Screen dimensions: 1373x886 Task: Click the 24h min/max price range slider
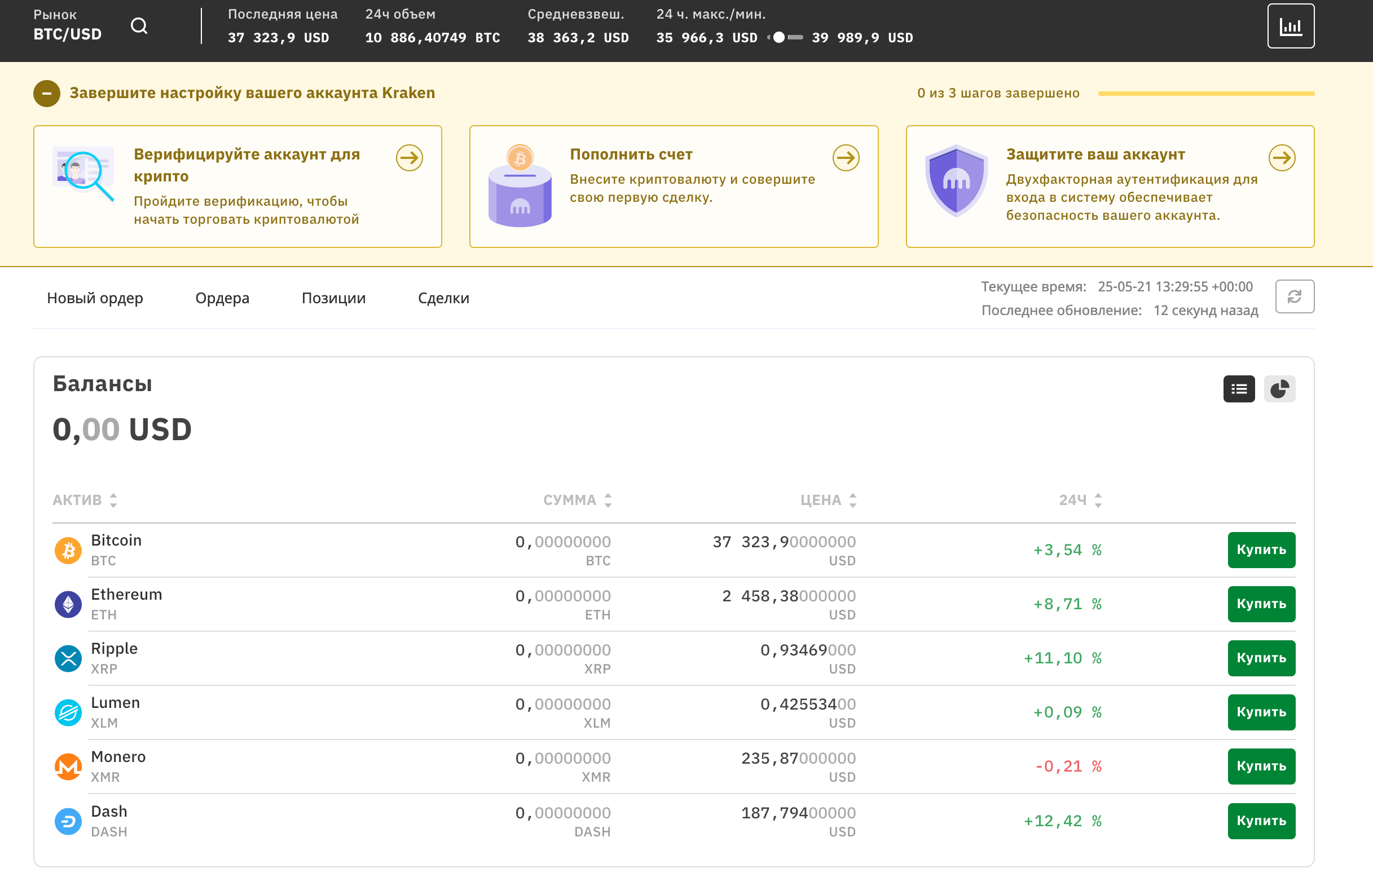click(x=785, y=37)
